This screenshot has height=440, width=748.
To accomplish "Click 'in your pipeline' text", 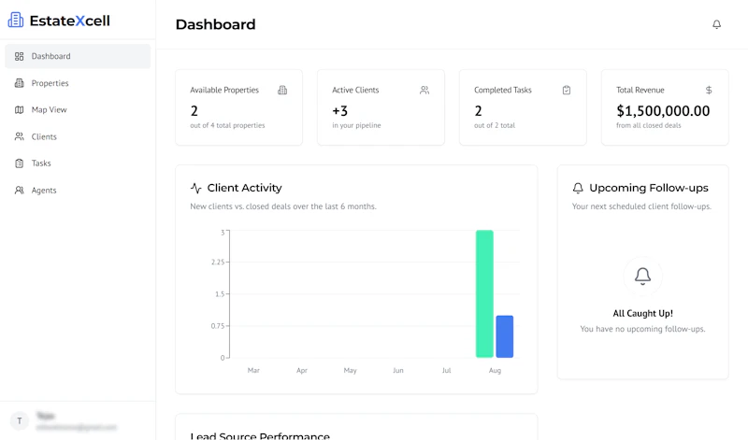I will pos(356,125).
